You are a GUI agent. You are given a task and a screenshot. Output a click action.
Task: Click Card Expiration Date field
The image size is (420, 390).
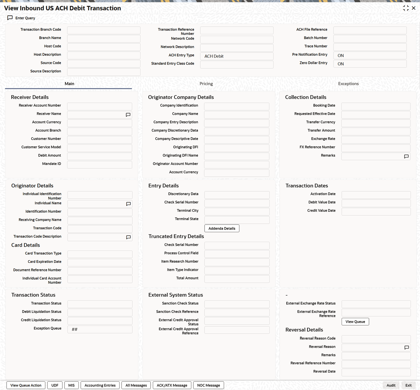100,262
